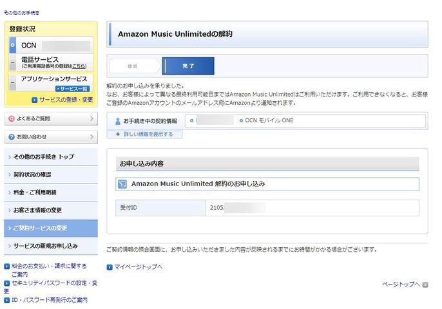Select お客さま情報の変更 in sidebar
The width and height of the screenshot is (442, 309).
click(50, 211)
